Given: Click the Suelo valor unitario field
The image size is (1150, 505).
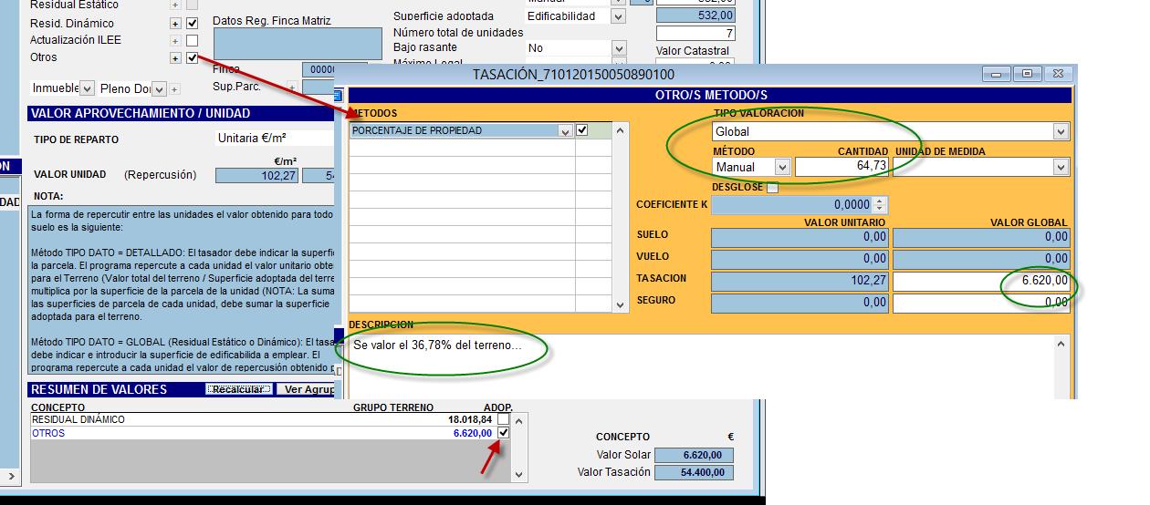Looking at the screenshot, I should click(800, 237).
